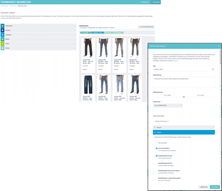Click the end date 19.11.2018 field
Viewport: 222px width, 191px height.
pos(200,95)
